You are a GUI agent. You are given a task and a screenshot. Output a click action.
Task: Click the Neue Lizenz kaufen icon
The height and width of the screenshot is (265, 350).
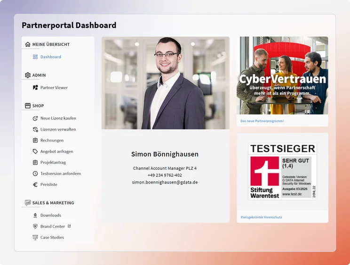point(35,118)
